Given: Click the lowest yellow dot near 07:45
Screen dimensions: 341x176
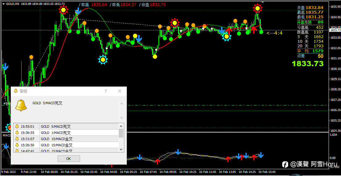Looking at the screenshot, I should tap(155, 57).
